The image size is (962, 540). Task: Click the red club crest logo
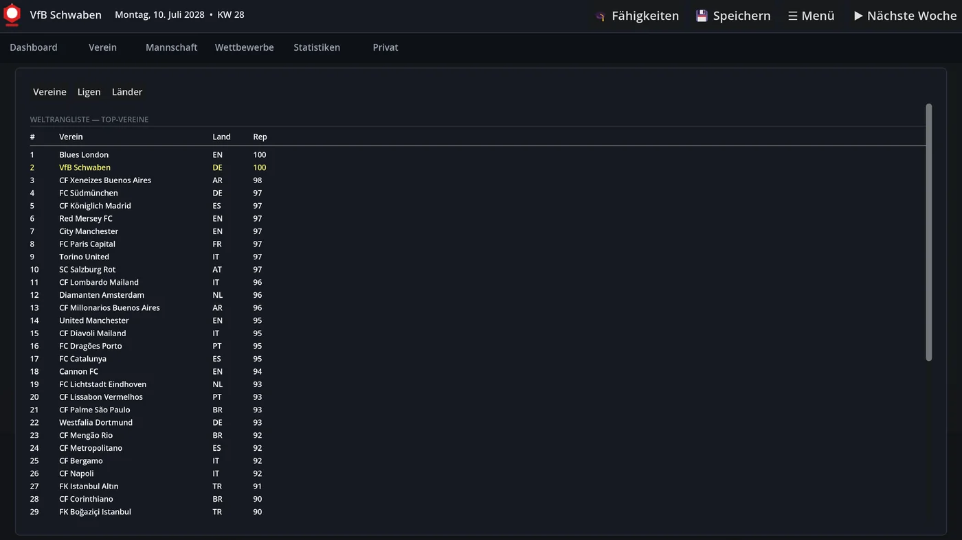(12, 15)
